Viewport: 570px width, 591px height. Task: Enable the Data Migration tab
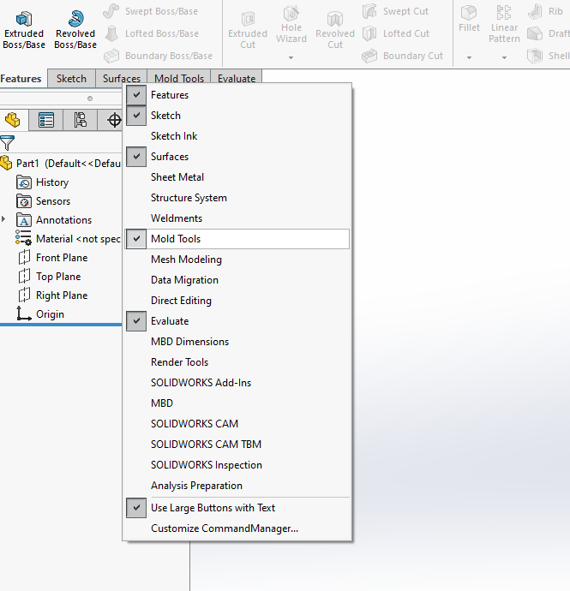pyautogui.click(x=237, y=280)
